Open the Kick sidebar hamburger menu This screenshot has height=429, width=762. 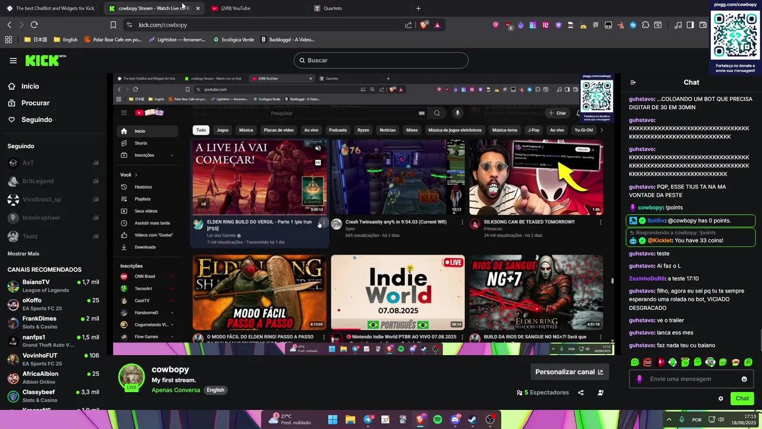click(x=13, y=60)
